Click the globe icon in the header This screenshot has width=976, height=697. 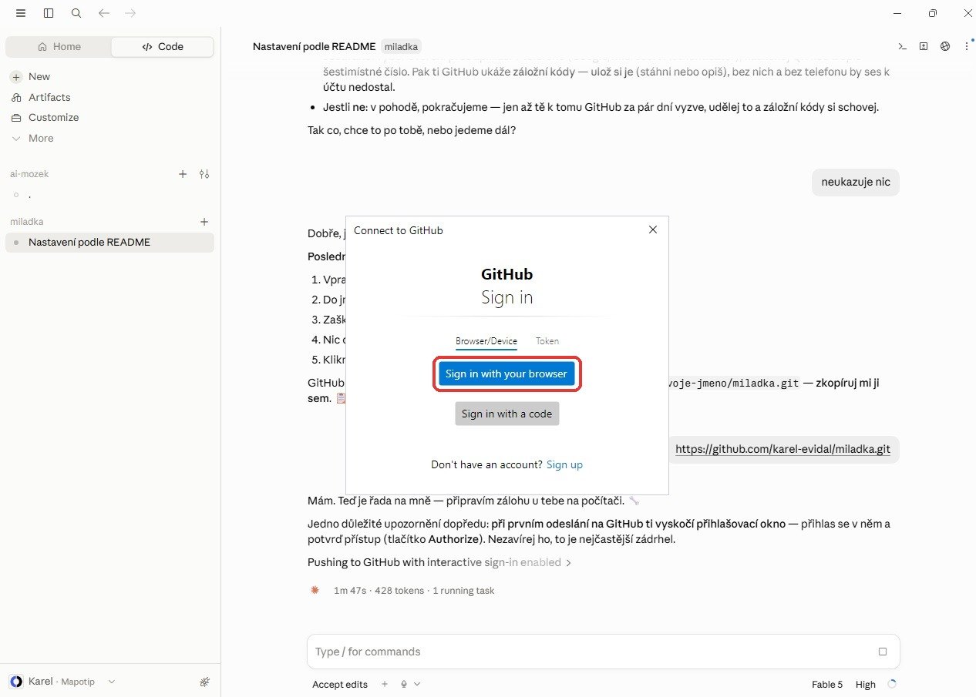[x=945, y=46]
